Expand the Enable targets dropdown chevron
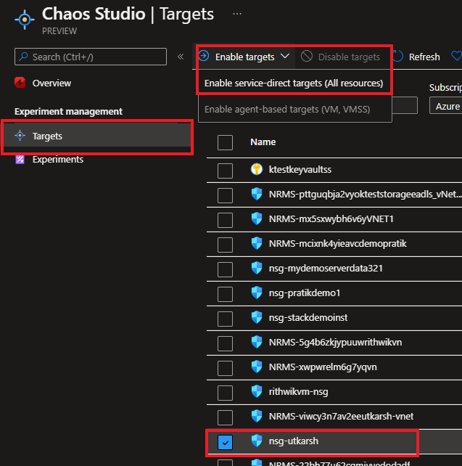 click(x=285, y=56)
